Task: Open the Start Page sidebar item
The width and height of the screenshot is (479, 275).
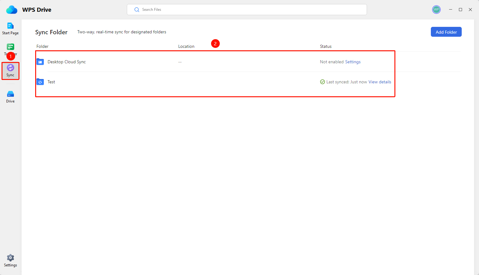Action: tap(10, 29)
